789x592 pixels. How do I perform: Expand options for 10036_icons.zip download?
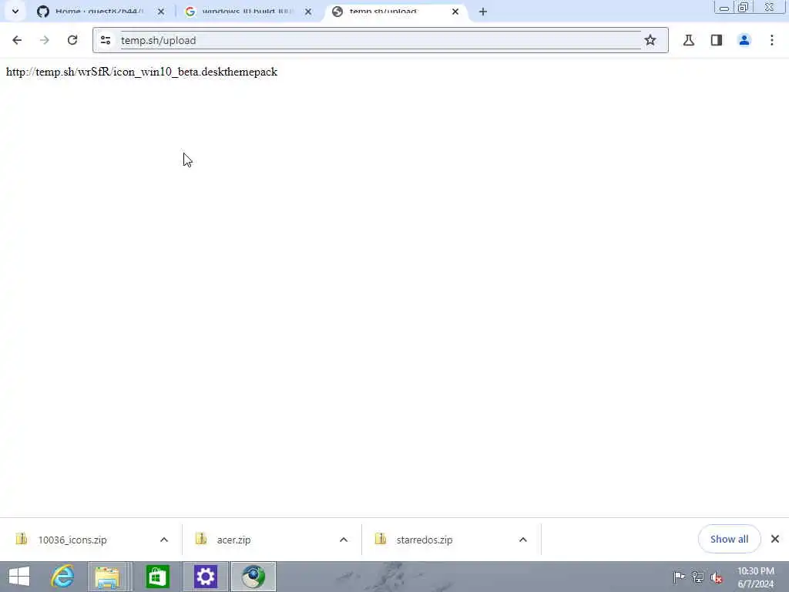coord(164,540)
